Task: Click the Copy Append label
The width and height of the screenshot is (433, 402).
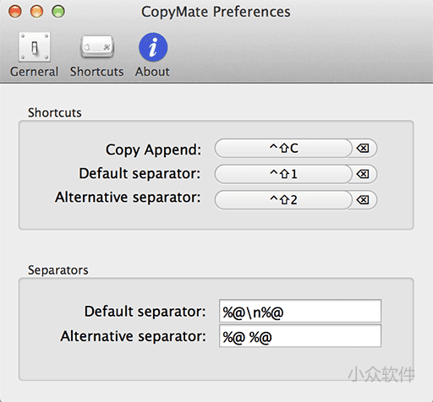Action: click(x=153, y=149)
